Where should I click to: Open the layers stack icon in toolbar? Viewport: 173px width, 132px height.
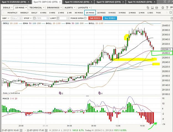pyautogui.click(x=148, y=8)
